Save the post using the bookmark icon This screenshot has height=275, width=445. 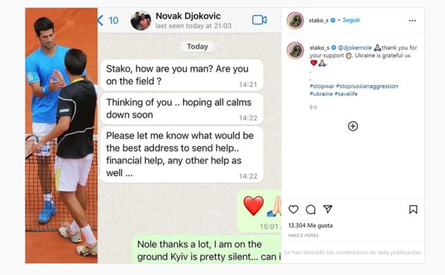[x=413, y=210]
